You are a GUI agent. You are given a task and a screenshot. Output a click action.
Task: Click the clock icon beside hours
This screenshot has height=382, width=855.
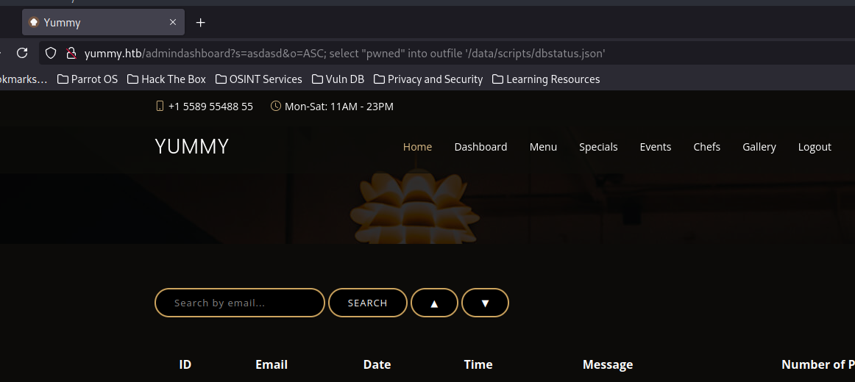(x=276, y=106)
